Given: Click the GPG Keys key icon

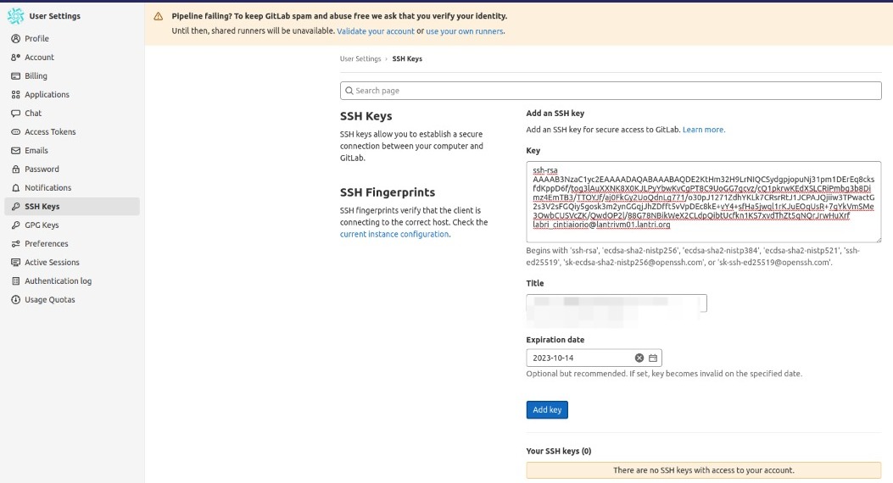Looking at the screenshot, I should 15,225.
